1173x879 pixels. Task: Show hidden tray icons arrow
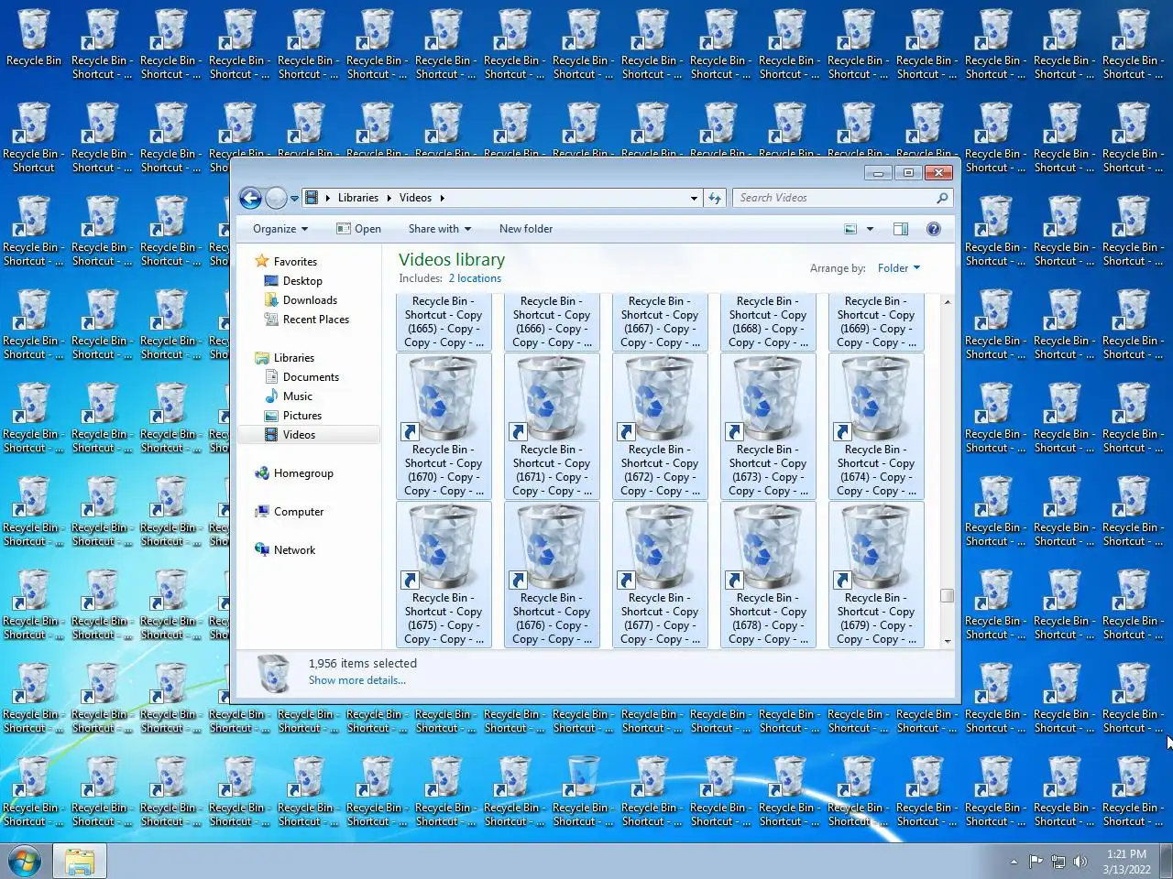(x=1014, y=862)
